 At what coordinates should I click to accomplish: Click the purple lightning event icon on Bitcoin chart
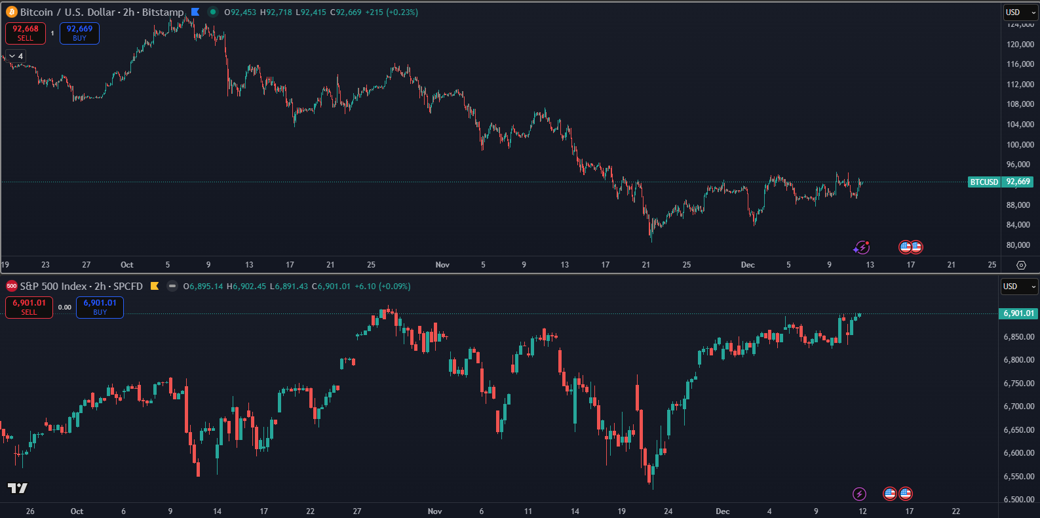(862, 247)
